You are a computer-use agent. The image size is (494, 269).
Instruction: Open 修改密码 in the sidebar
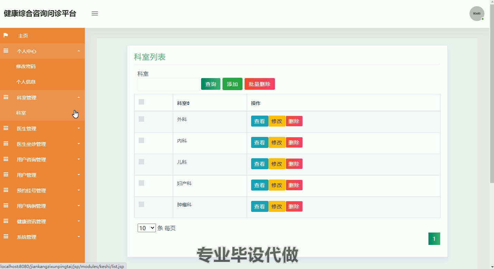tap(26, 66)
